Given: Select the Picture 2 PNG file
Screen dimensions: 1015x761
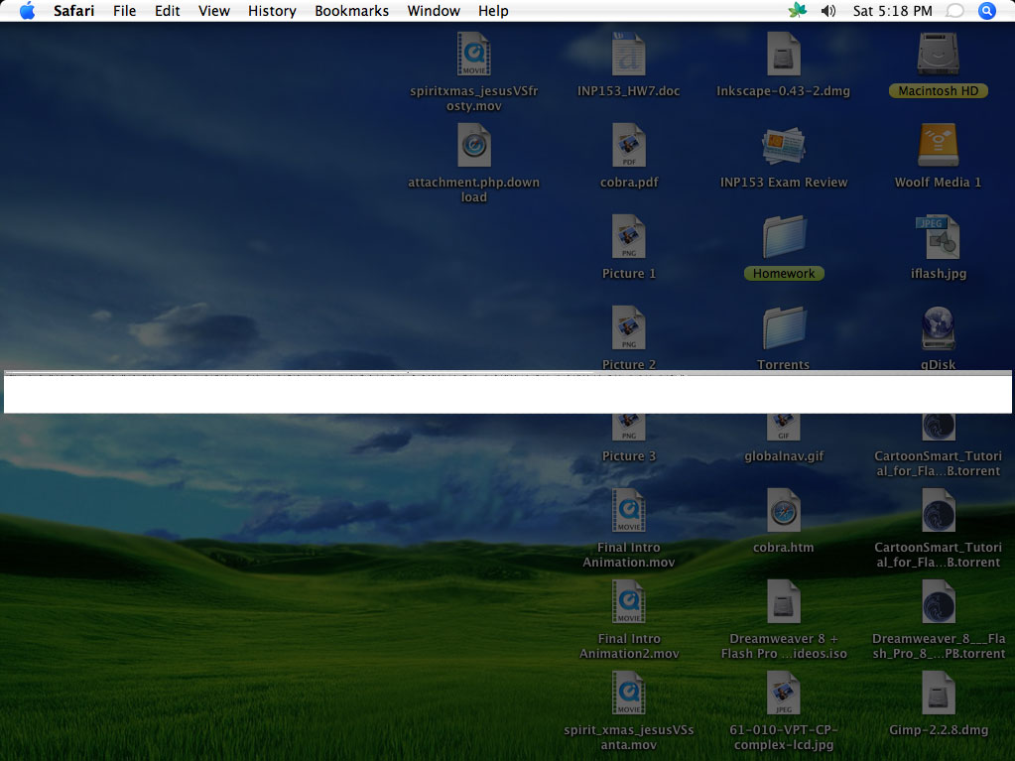Looking at the screenshot, I should pos(629,328).
